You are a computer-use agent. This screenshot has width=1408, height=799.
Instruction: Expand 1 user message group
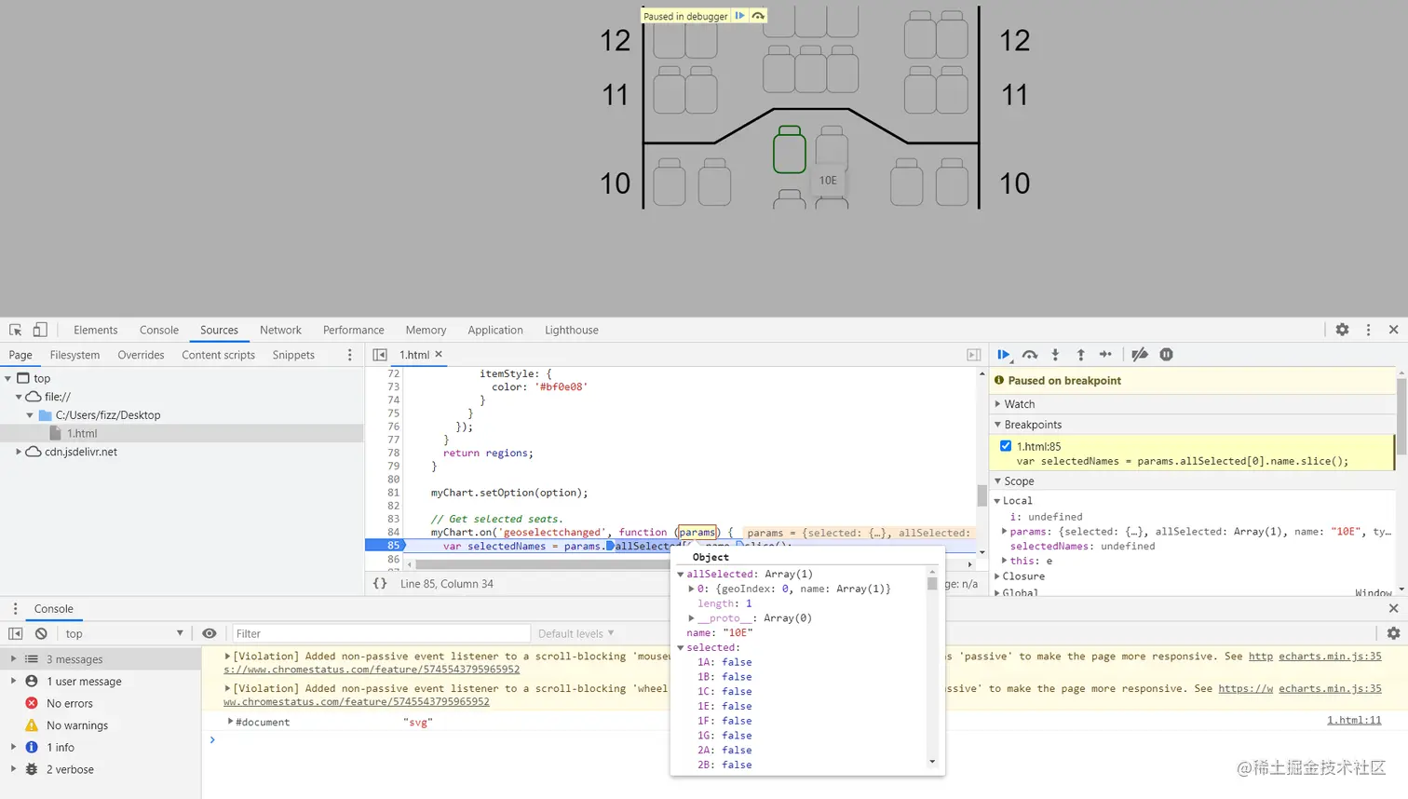(13, 681)
